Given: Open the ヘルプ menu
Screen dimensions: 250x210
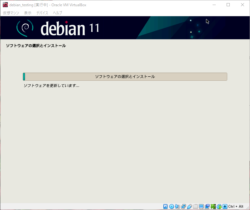Looking at the screenshot, I should pyautogui.click(x=58, y=13).
